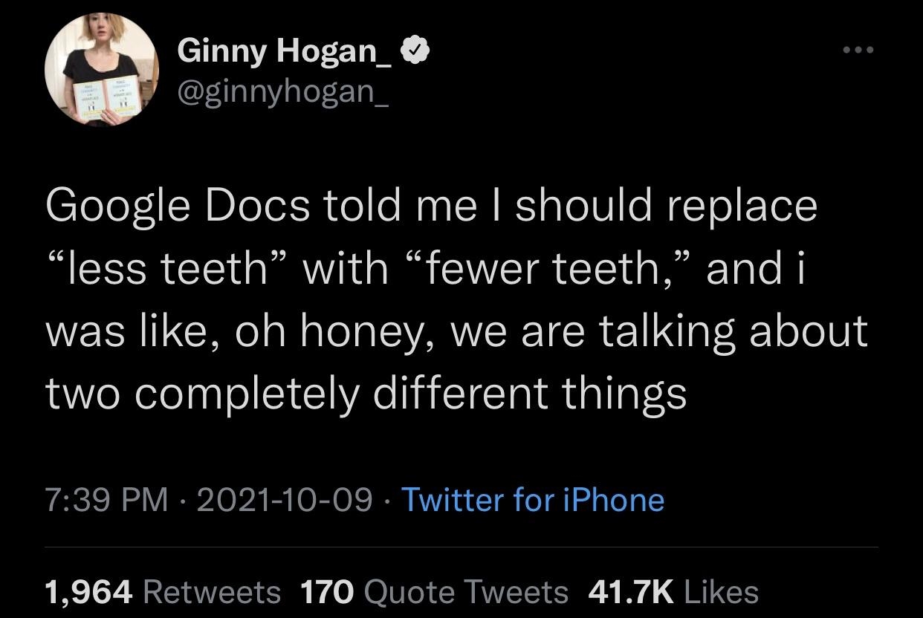
Task: Click the 2021-10-09 tweet date
Action: tap(284, 500)
